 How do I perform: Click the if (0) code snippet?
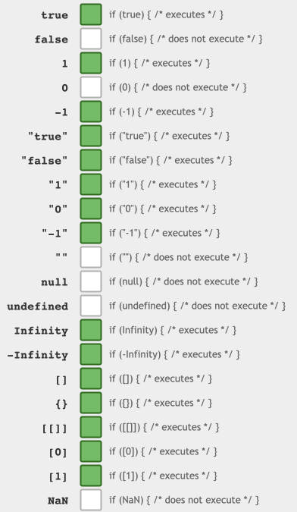[x=178, y=87]
